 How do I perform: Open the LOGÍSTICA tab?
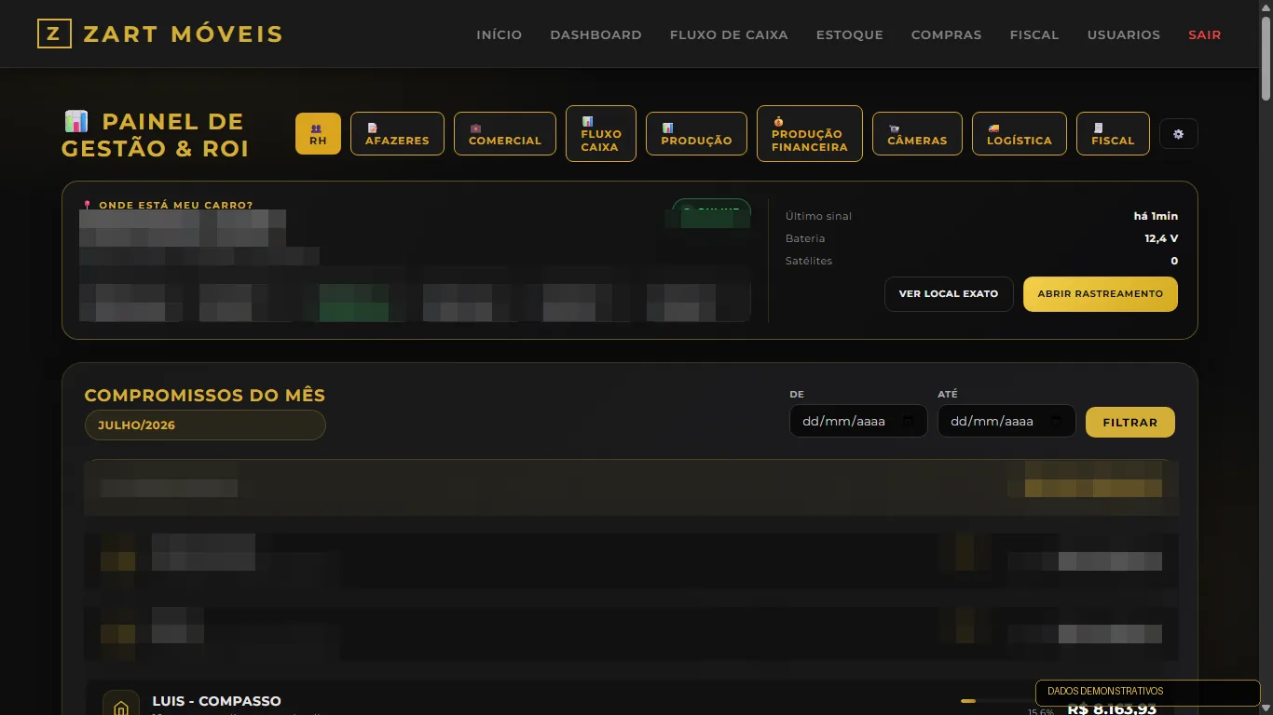tap(1020, 134)
